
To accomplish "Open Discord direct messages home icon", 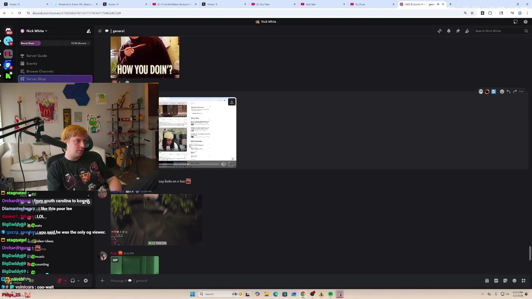I will 8,31.
